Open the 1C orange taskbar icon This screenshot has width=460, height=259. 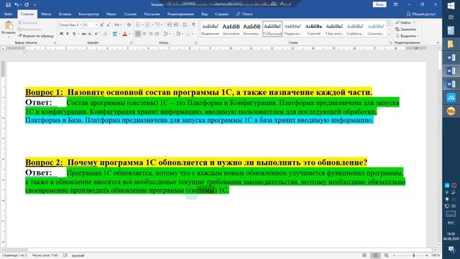point(451,111)
